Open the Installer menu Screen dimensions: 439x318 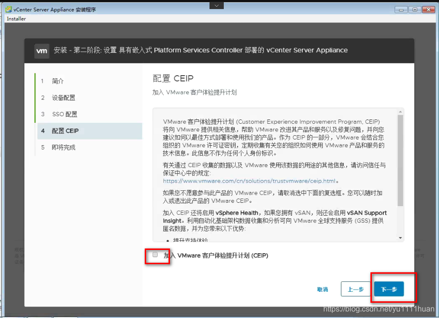coord(16,19)
